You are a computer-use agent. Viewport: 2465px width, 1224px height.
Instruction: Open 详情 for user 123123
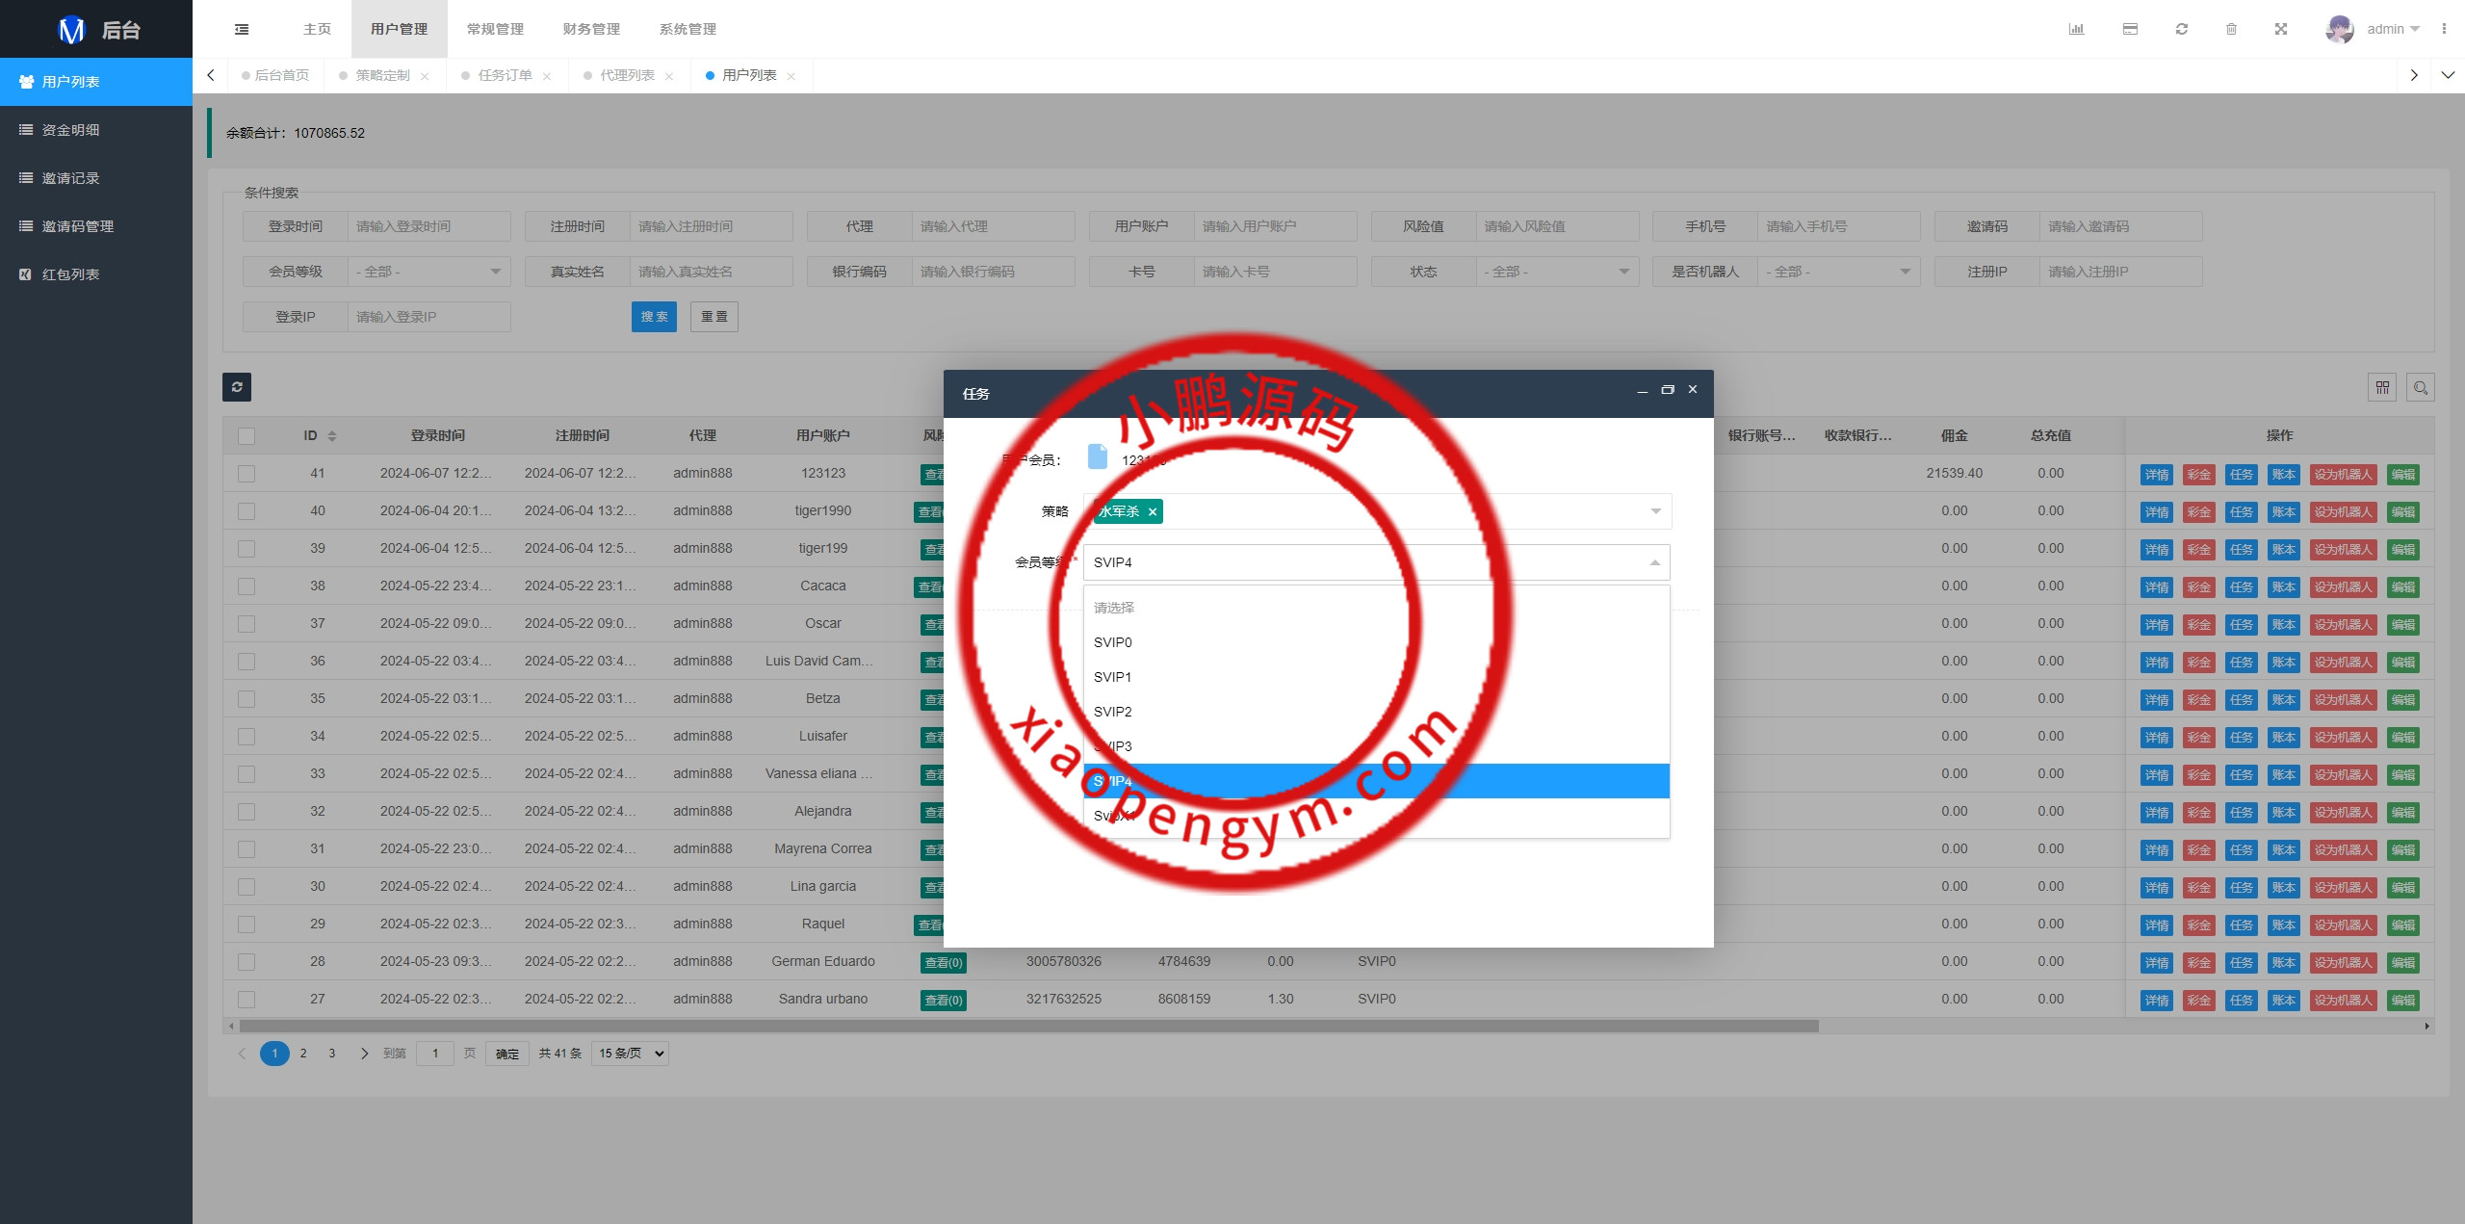[x=2157, y=474]
